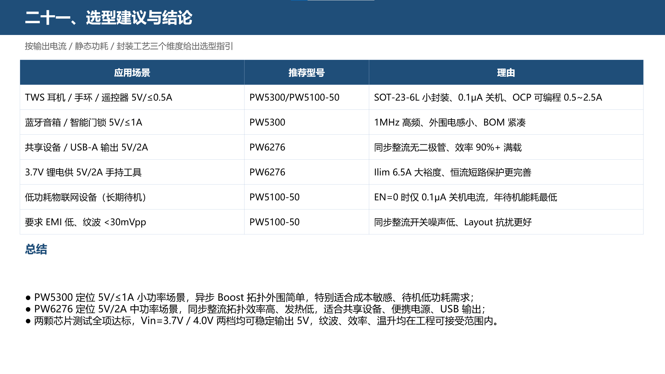Select cell 蓝牙音箱 / 智能门锁 5V/≤1A

point(132,122)
